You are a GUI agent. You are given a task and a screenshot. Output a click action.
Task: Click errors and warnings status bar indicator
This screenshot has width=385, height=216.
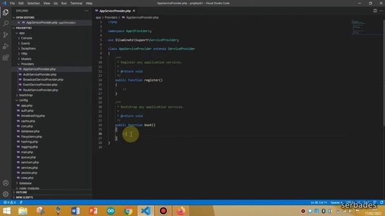(10, 202)
